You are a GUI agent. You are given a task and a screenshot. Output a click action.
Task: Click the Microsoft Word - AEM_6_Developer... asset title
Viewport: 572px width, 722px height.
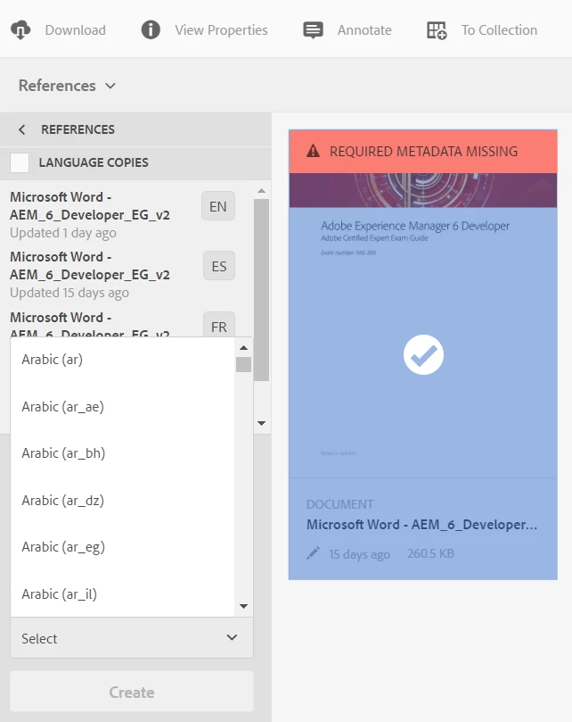click(422, 525)
